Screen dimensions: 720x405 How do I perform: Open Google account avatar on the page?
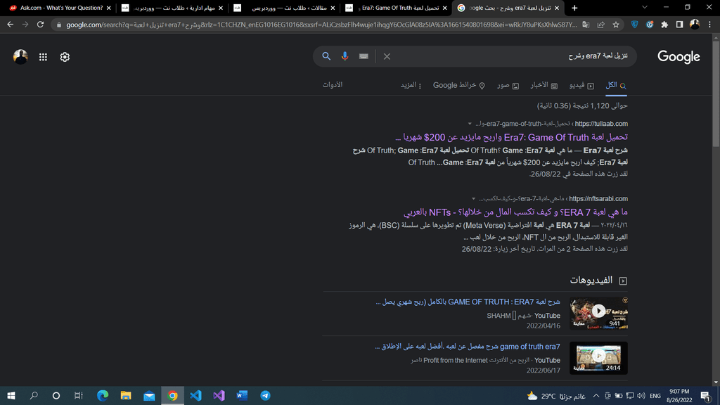pyautogui.click(x=20, y=57)
